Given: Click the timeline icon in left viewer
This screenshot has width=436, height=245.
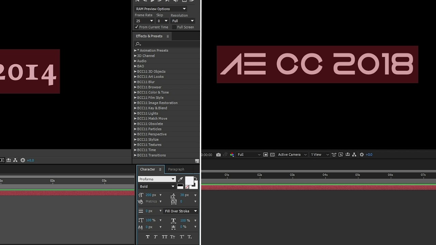Looking at the screenshot, I should click(9, 160).
